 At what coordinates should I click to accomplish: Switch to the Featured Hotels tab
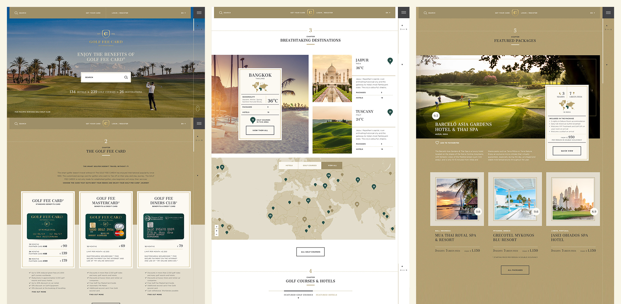click(x=326, y=295)
